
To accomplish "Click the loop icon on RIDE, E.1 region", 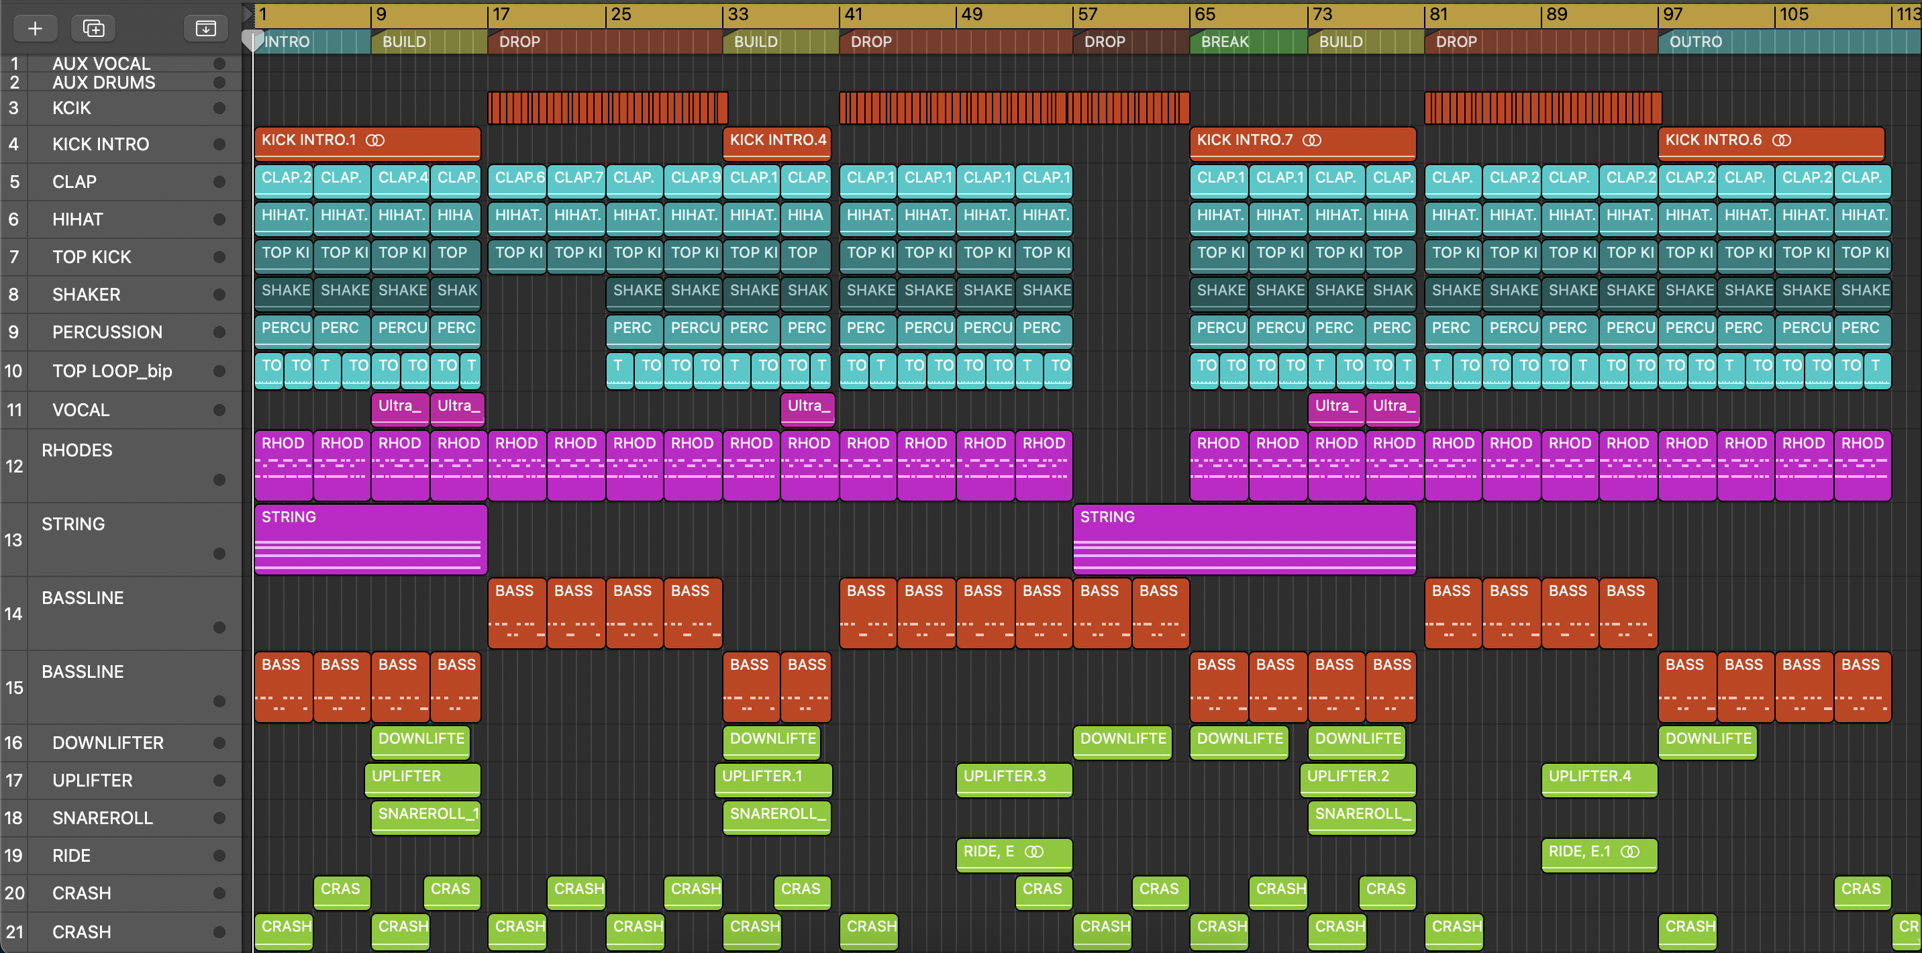I will click(x=1630, y=852).
